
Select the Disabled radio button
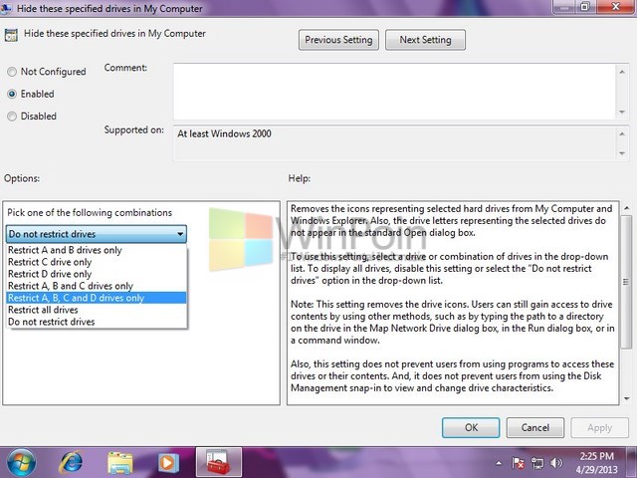click(12, 117)
